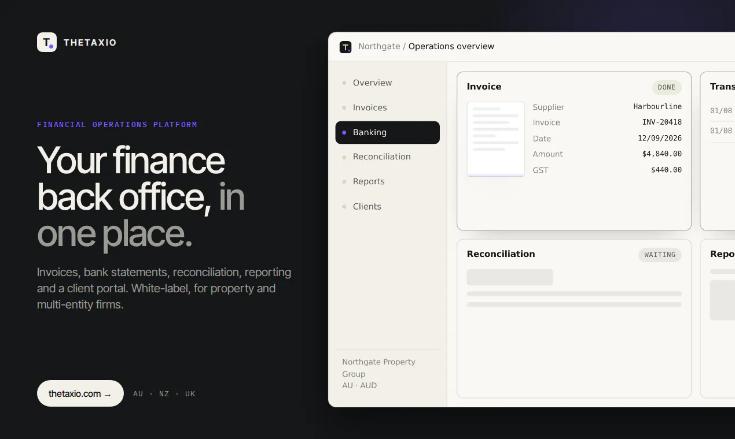This screenshot has width=735, height=439.
Task: Click the WAITING badge on Reconciliation card
Action: [660, 255]
